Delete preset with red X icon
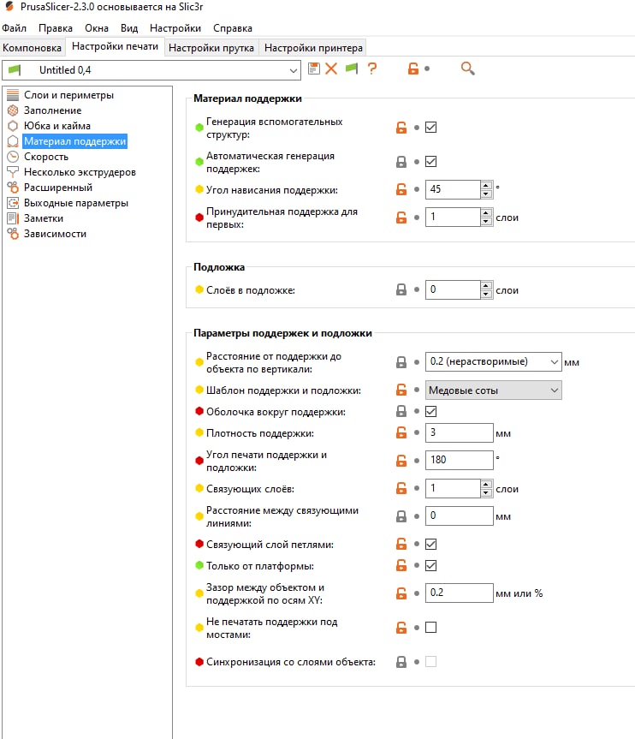Image resolution: width=635 pixels, height=739 pixels. coord(331,69)
